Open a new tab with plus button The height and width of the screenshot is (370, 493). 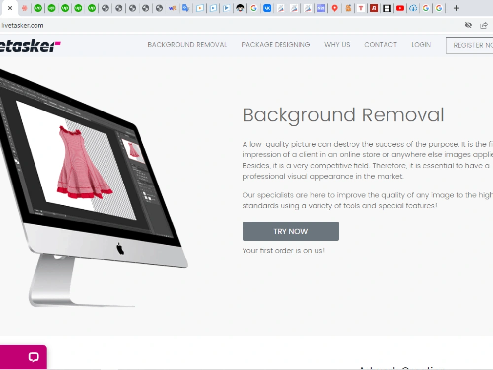[456, 8]
